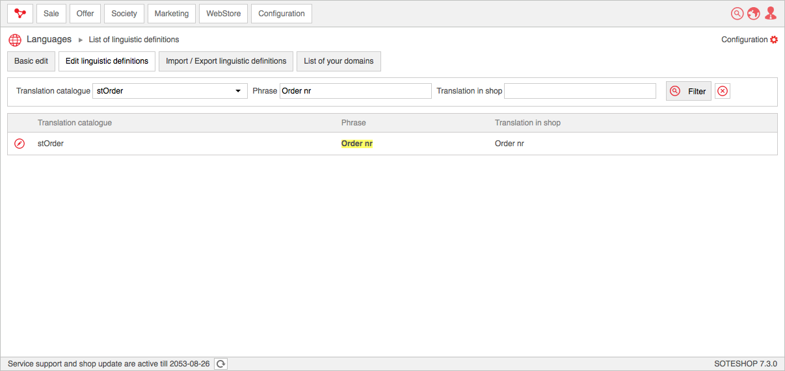The height and width of the screenshot is (371, 785).
Task: Open the Offer menu
Action: 85,14
